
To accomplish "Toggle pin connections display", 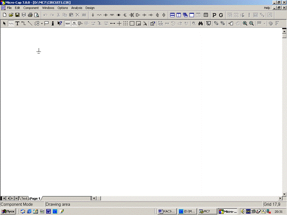I will pos(113,23).
